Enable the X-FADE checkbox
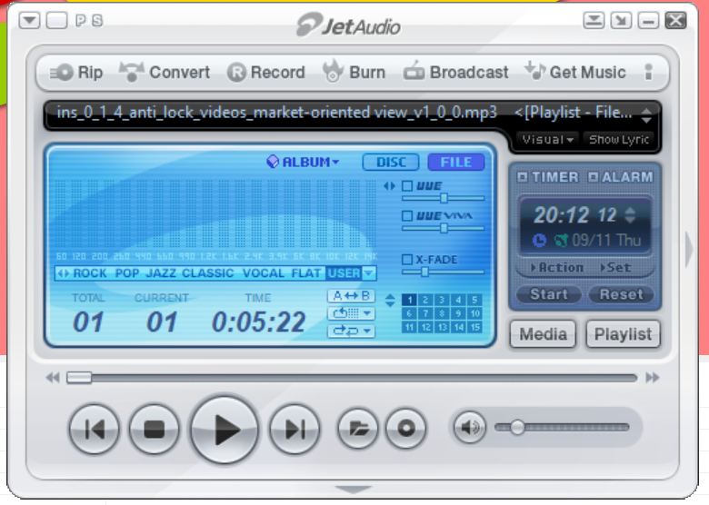Image resolution: width=709 pixels, height=505 pixels. [407, 259]
